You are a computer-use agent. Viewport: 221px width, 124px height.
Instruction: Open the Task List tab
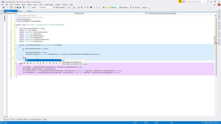(13, 119)
